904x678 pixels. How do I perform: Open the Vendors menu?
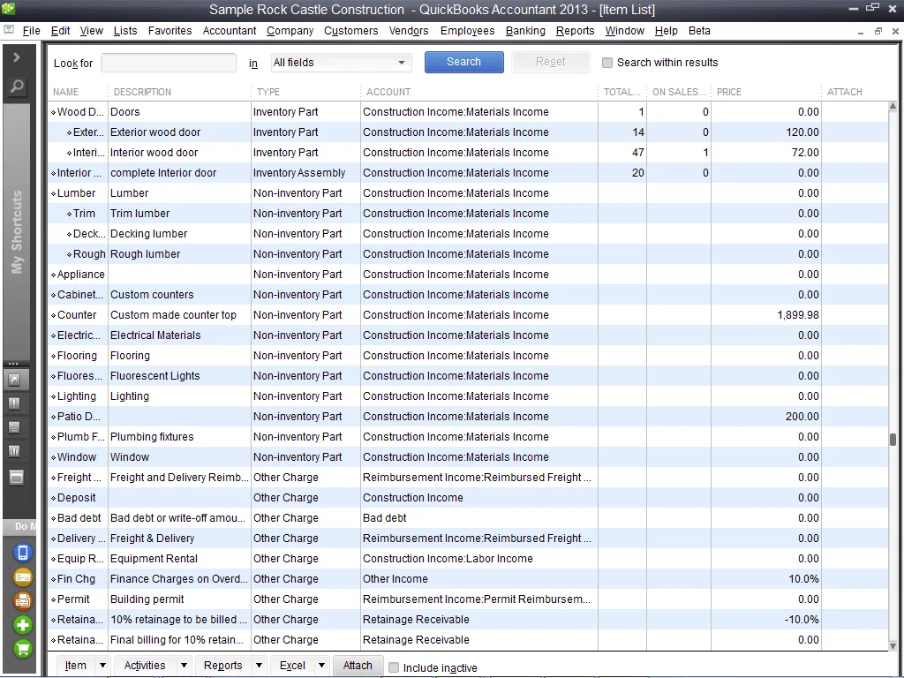409,31
